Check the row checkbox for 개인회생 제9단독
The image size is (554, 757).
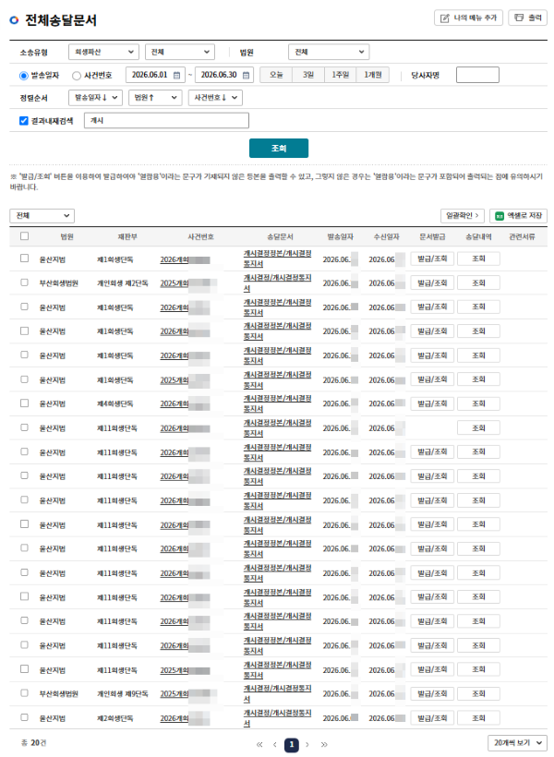[x=25, y=693]
